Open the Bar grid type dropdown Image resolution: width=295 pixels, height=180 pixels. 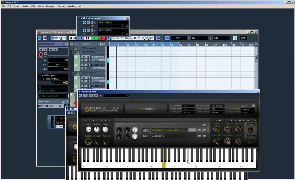(x=199, y=38)
